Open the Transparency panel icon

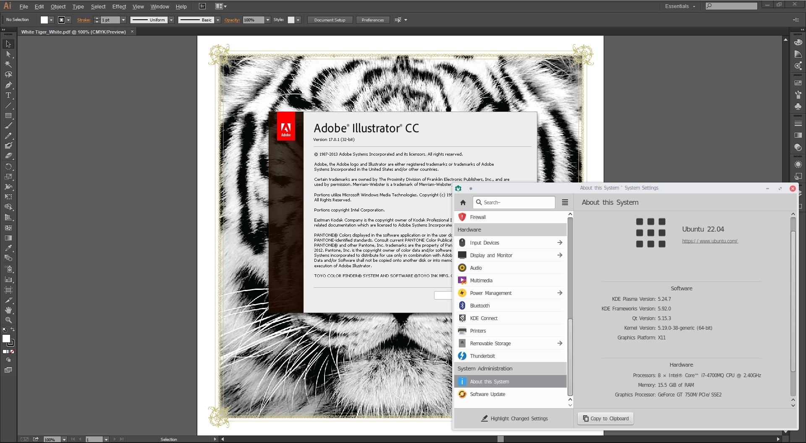pyautogui.click(x=798, y=147)
